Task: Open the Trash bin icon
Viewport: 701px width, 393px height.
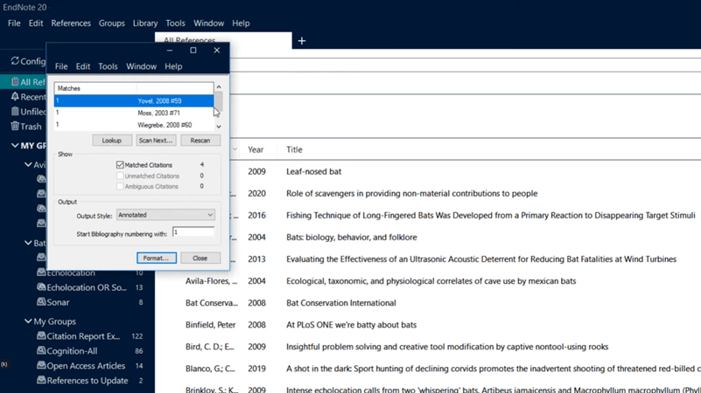Action: [15, 126]
